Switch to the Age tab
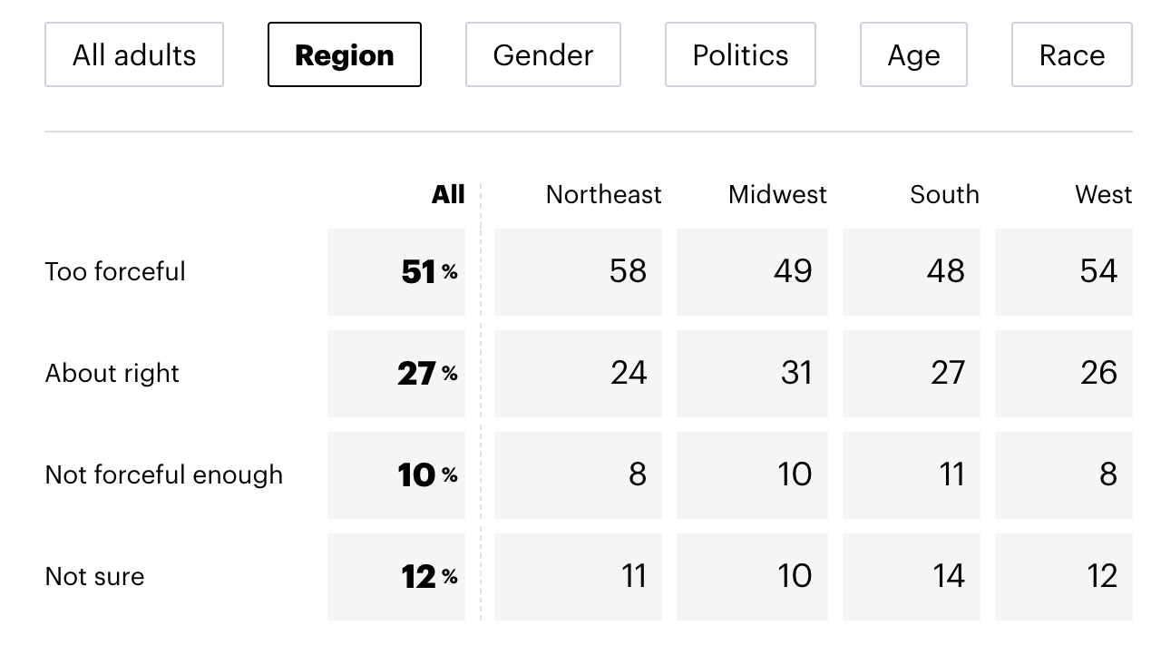The width and height of the screenshot is (1161, 655). coord(913,55)
